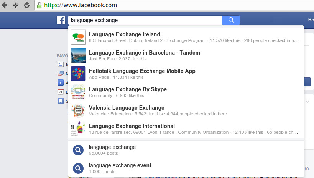Click the Language Exchange International logo thumbnail
Viewport: 314px width, 178px height.
pos(78,129)
